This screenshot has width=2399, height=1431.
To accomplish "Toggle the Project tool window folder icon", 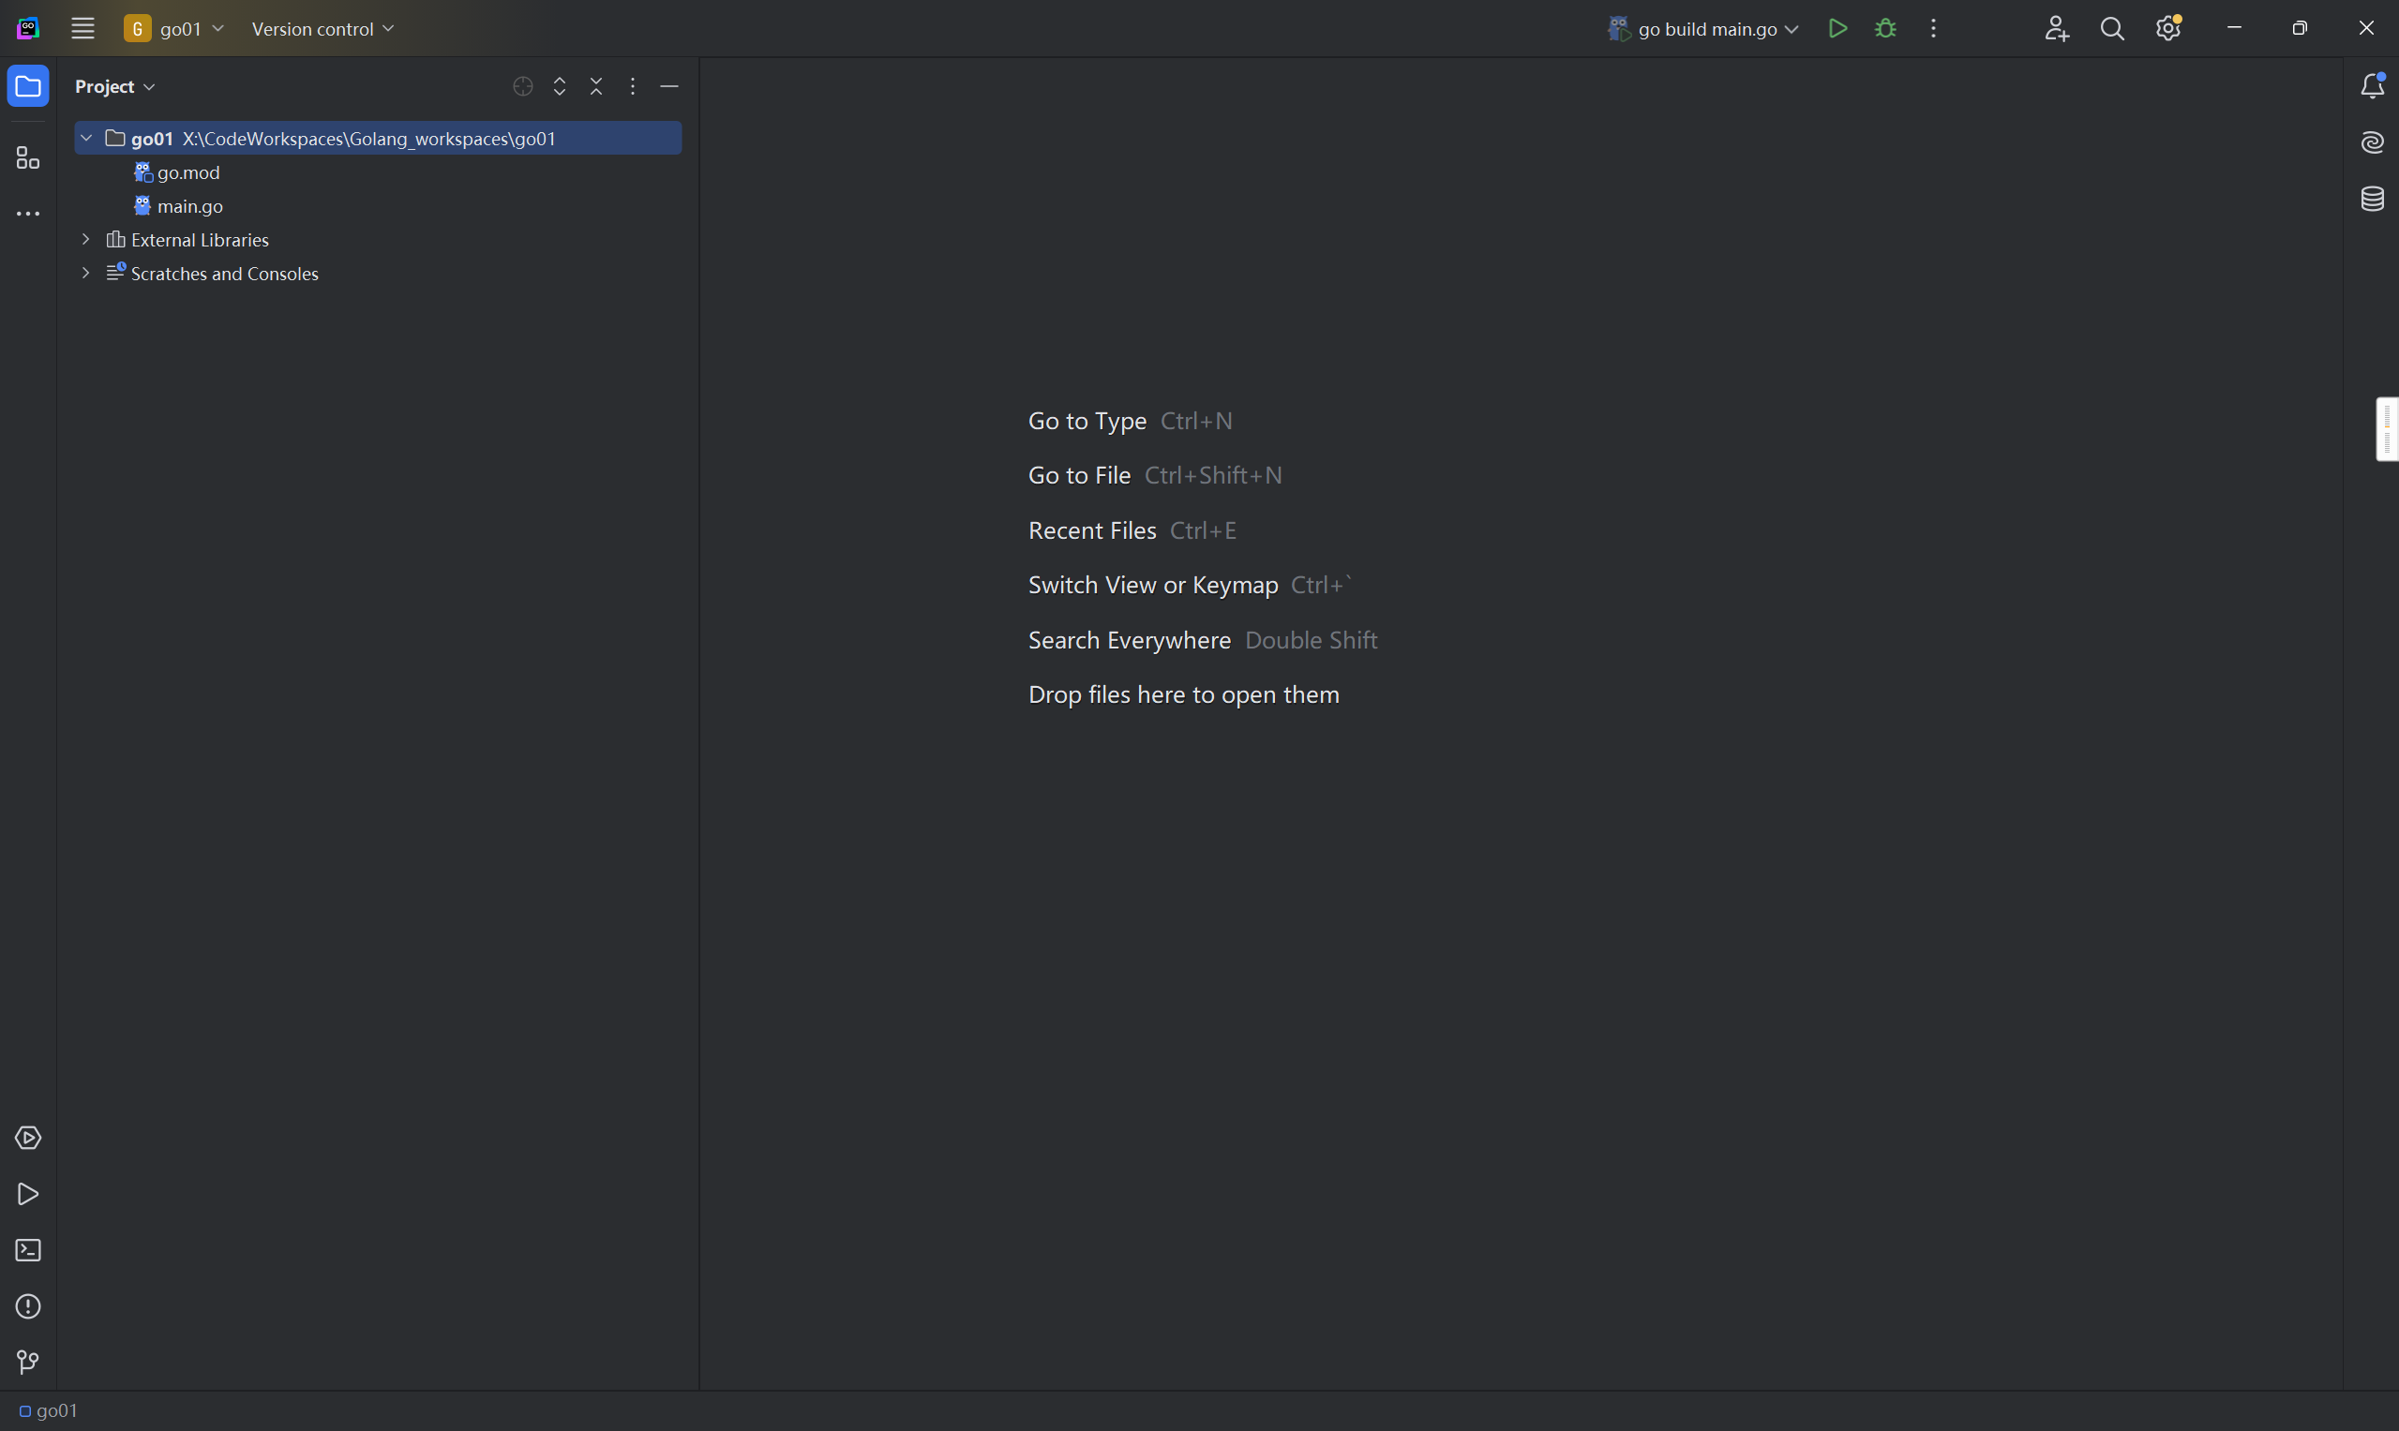I will [x=28, y=86].
